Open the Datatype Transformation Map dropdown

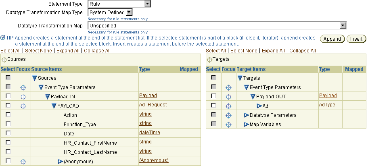[343, 25]
